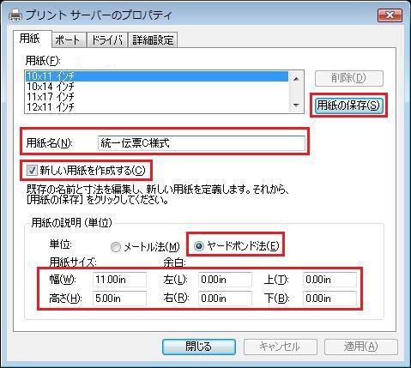The width and height of the screenshot is (411, 368).
Task: Toggle the 新しい用紙を作成する checkbox
Action: [32, 171]
